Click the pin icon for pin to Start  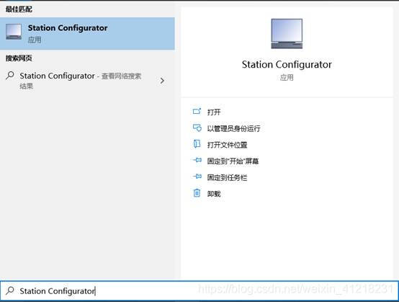point(197,160)
